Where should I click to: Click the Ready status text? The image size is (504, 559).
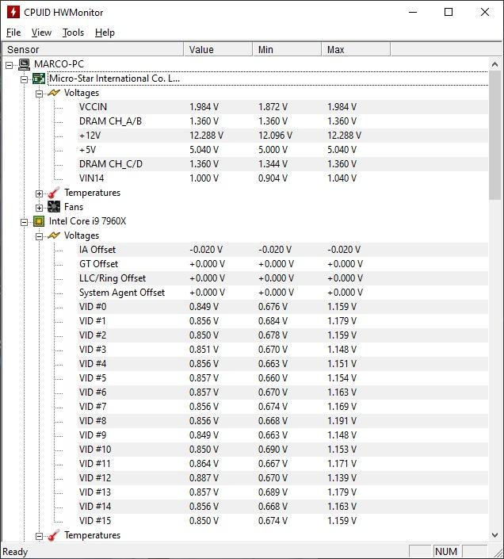(x=15, y=552)
